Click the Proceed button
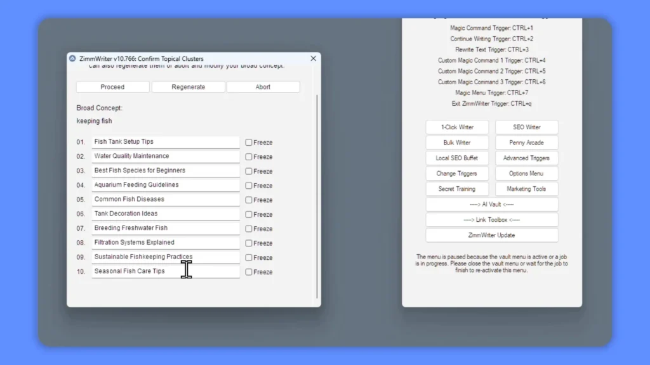 click(x=112, y=87)
